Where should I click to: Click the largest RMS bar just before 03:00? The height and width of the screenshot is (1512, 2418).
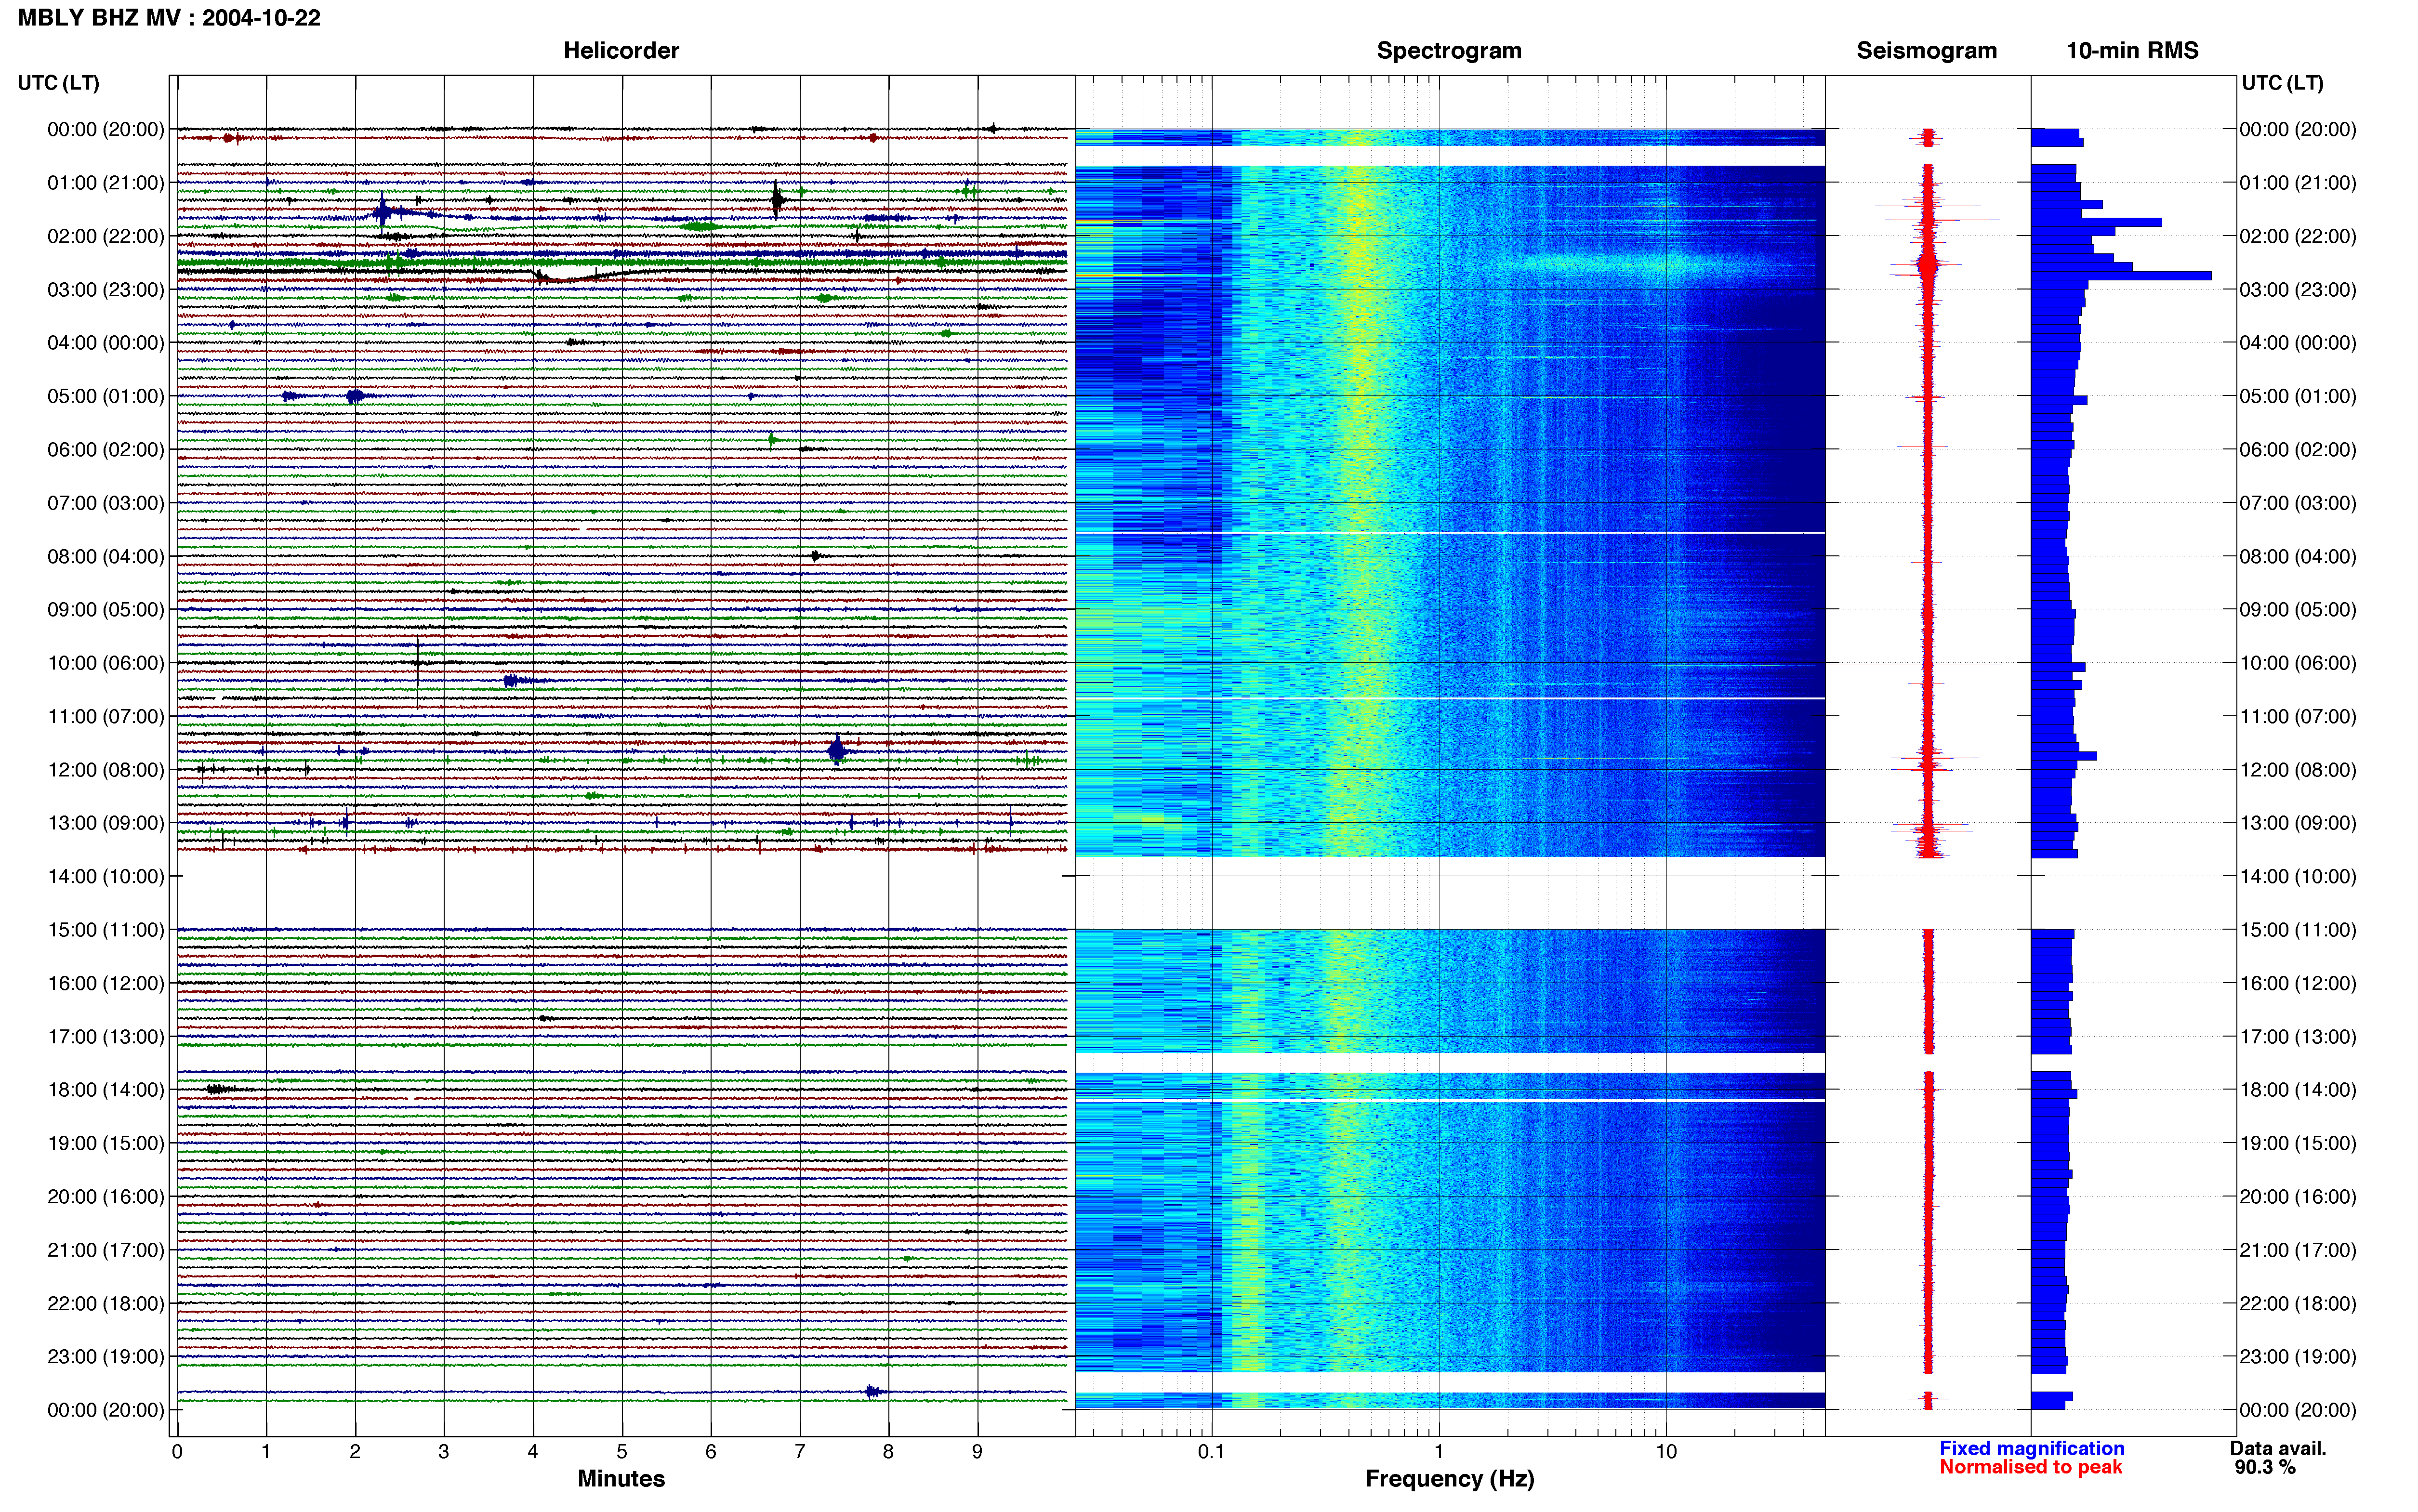2121,275
